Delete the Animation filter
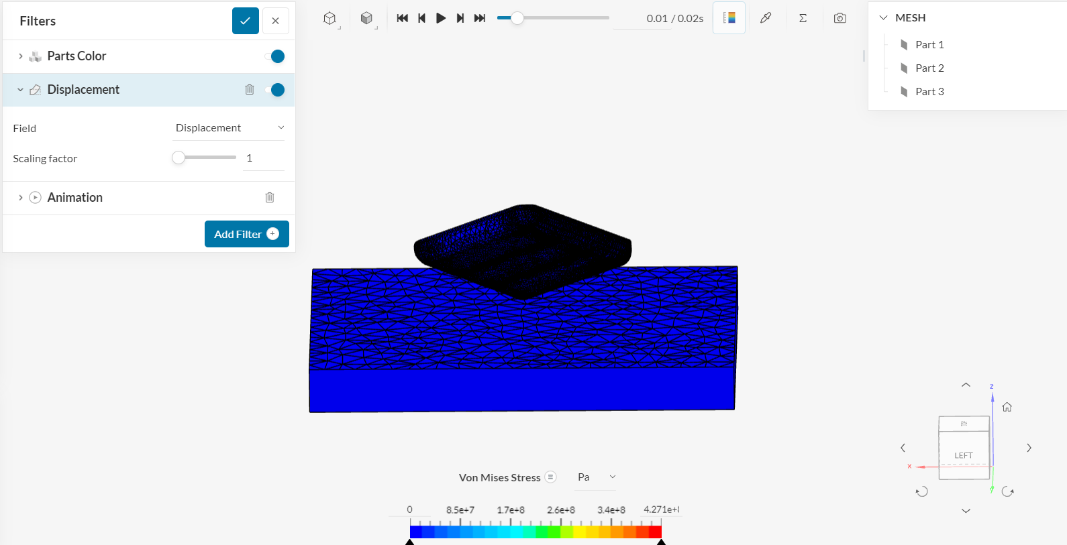 pyautogui.click(x=270, y=198)
